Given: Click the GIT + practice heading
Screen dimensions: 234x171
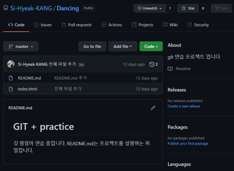Looking at the screenshot, I should click(44, 127).
